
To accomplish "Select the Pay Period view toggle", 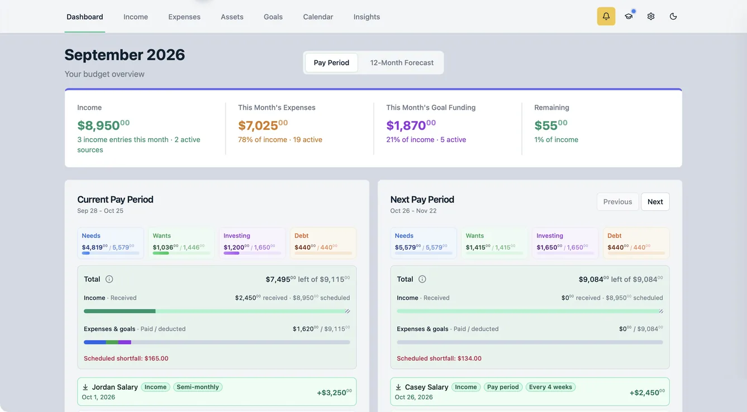I will point(331,62).
